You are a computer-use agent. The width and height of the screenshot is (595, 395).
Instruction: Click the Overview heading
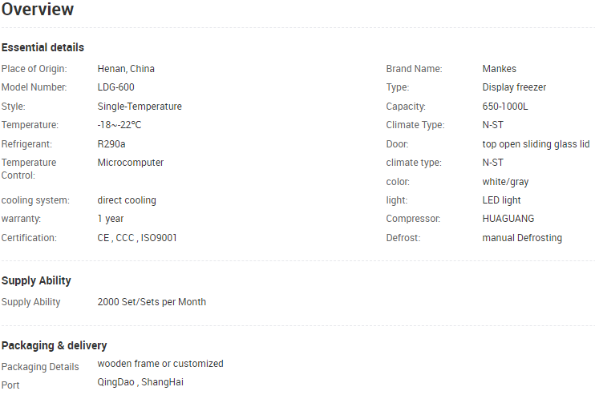(x=38, y=10)
